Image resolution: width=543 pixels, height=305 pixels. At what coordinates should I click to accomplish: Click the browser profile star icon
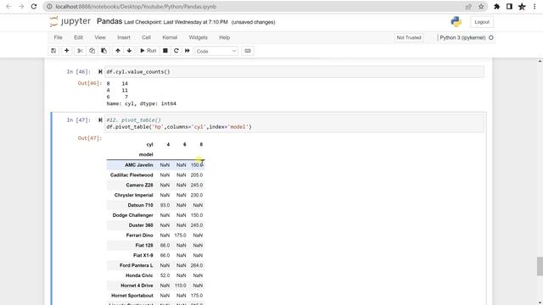pos(522,7)
